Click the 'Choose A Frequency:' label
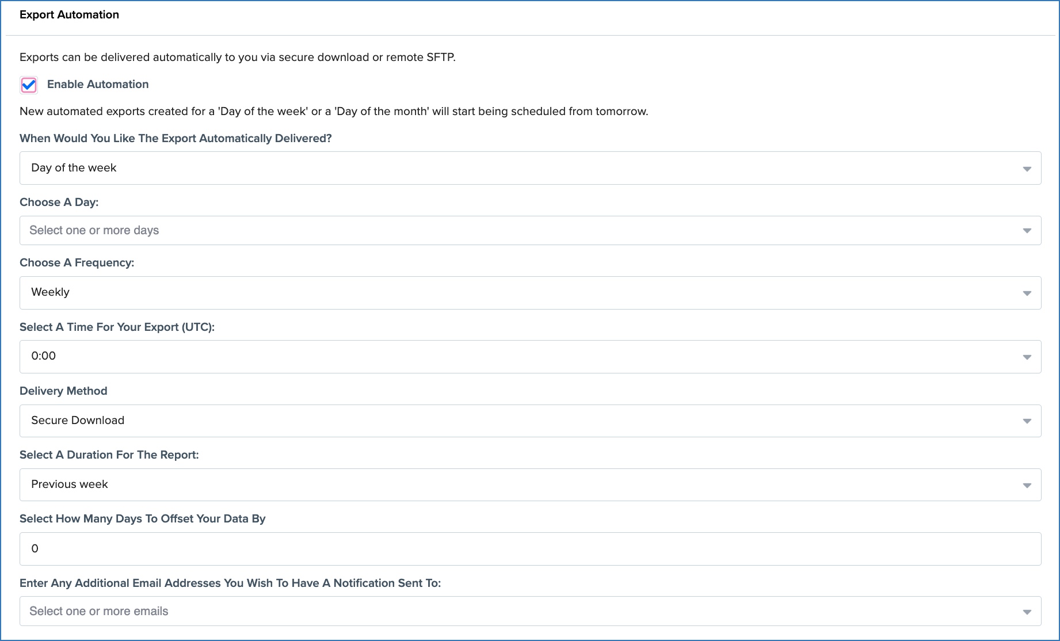The width and height of the screenshot is (1060, 641). coord(77,263)
